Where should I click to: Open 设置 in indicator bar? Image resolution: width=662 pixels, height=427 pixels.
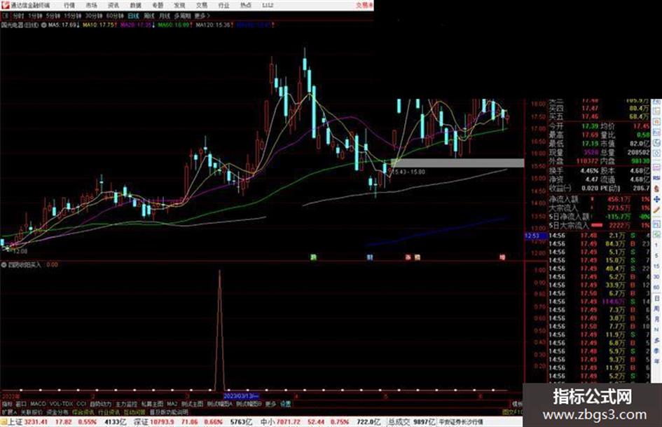pyautogui.click(x=286, y=404)
